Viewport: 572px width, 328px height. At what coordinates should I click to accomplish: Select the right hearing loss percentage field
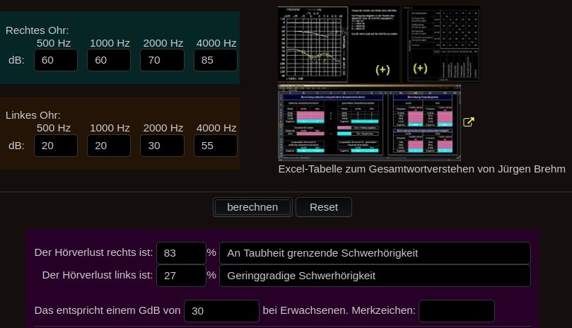(180, 252)
